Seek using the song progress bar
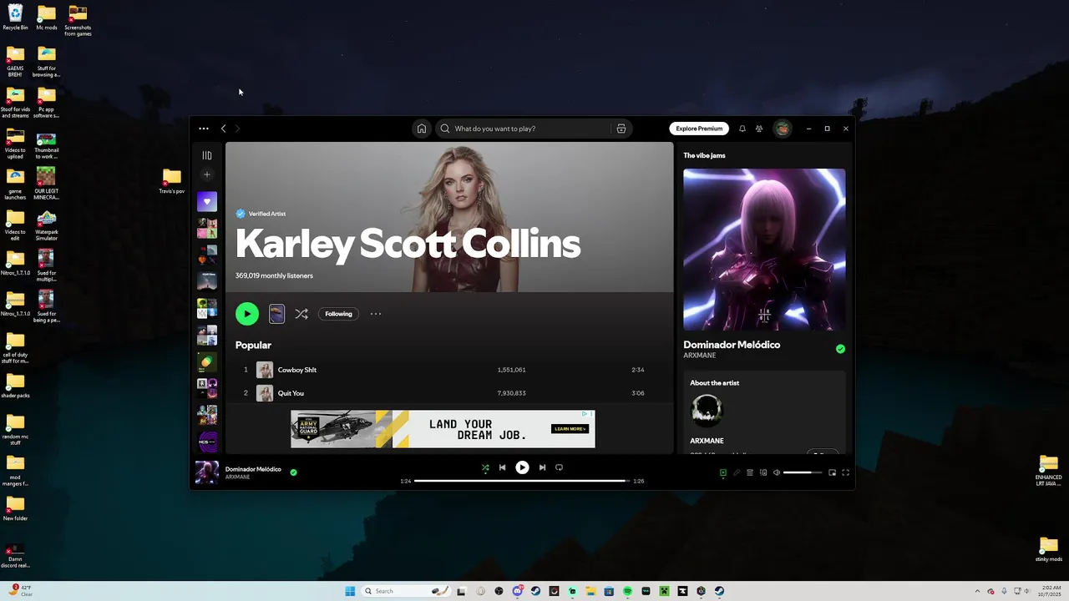 [522, 481]
